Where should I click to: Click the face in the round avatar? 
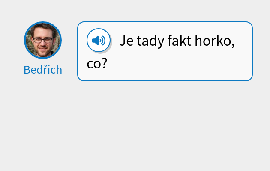(43, 43)
